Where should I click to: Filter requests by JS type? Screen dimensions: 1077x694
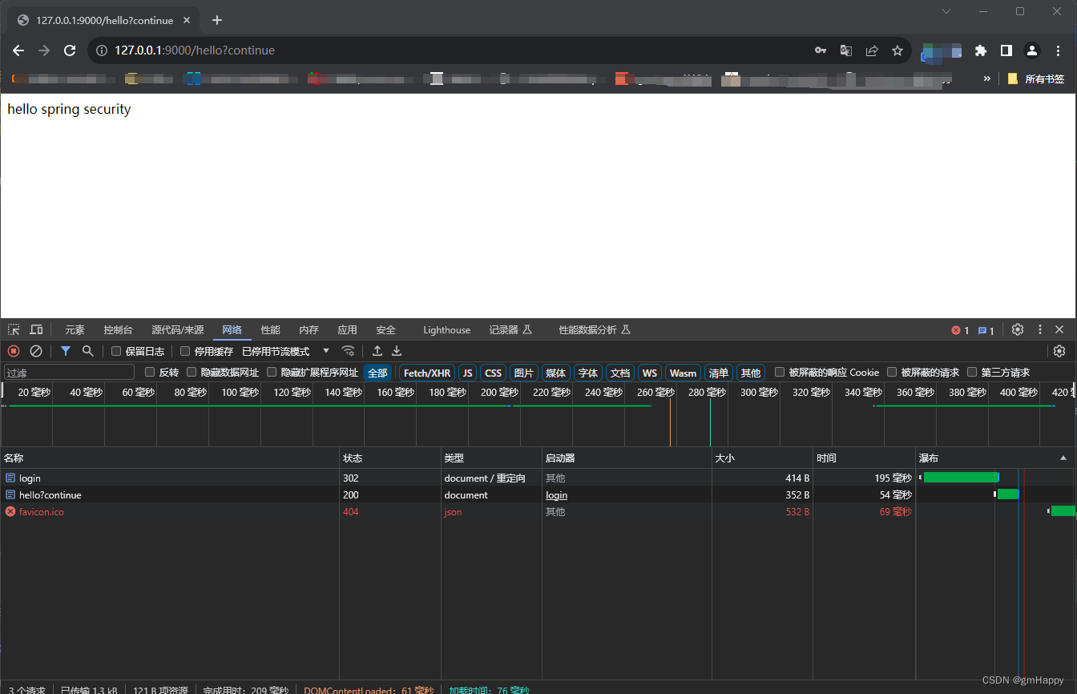[x=468, y=373]
